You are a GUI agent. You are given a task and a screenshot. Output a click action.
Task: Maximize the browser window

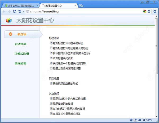pyautogui.click(x=147, y=2)
